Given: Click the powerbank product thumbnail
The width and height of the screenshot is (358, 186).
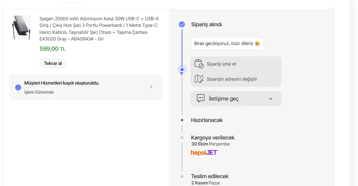Looking at the screenshot, I should coord(21,27).
